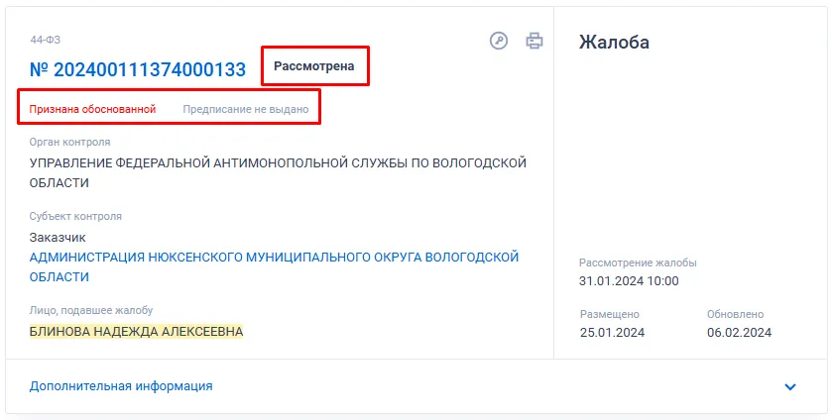Click the electronic signature key icon
Screen dimensions: 832x420
(x=499, y=41)
